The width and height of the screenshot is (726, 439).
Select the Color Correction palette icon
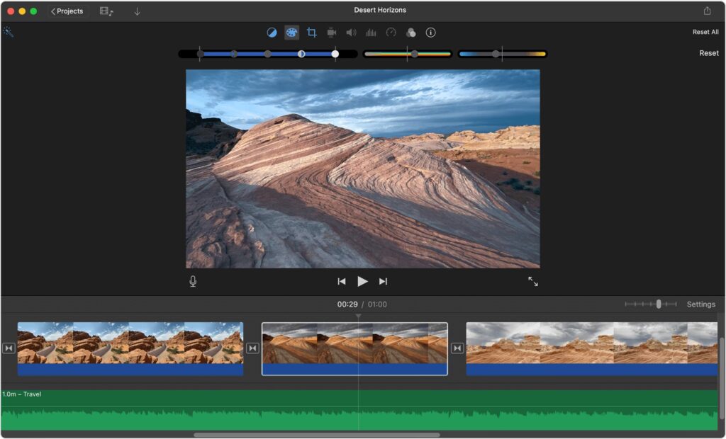[291, 33]
